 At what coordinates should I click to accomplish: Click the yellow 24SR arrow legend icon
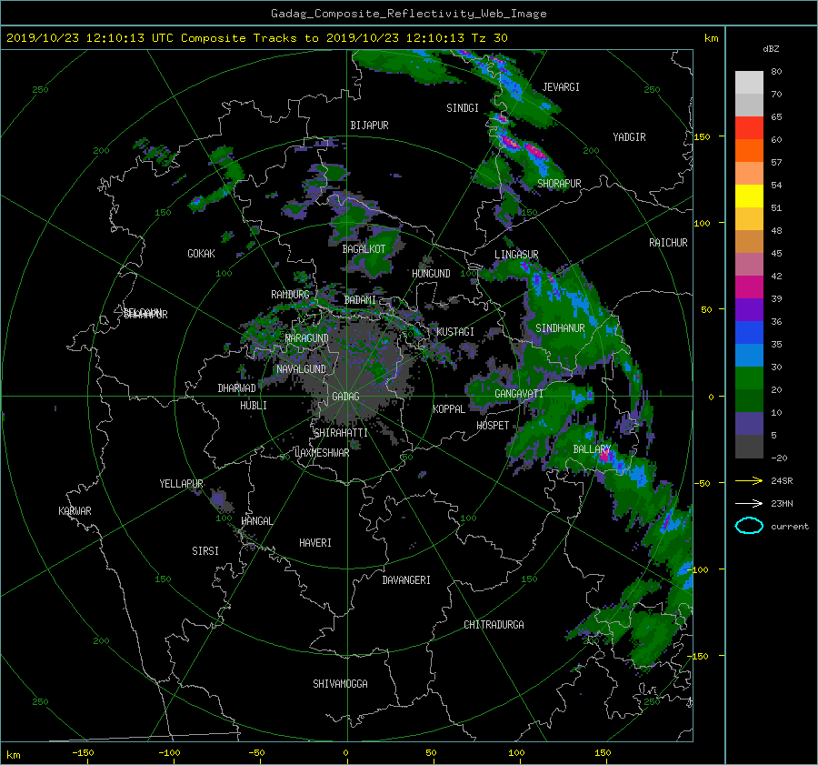tap(749, 480)
